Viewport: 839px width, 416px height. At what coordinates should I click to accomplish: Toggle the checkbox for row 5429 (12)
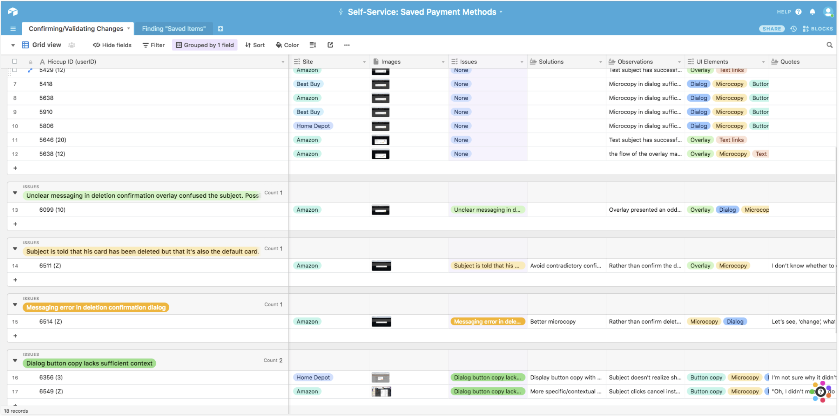click(15, 70)
